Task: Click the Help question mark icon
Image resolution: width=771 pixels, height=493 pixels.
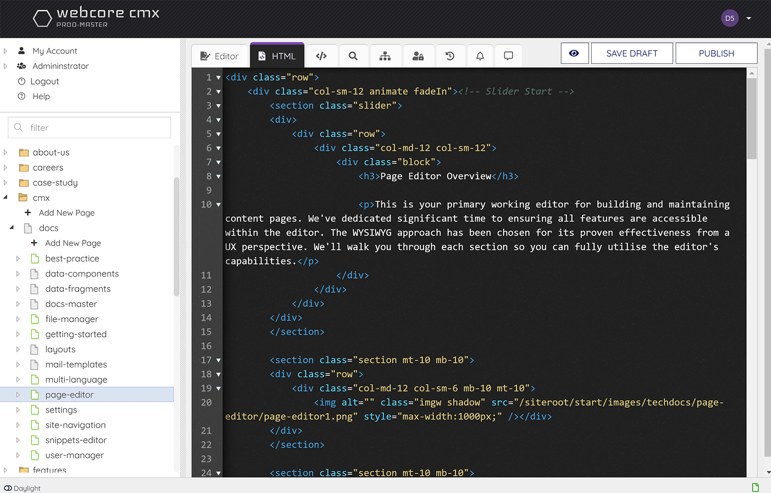Action: pyautogui.click(x=22, y=96)
